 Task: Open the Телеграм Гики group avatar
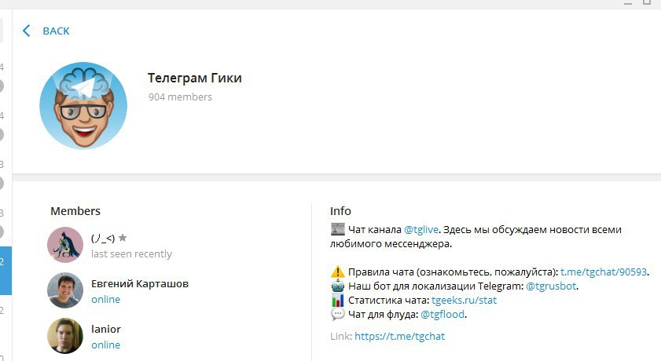[83, 106]
